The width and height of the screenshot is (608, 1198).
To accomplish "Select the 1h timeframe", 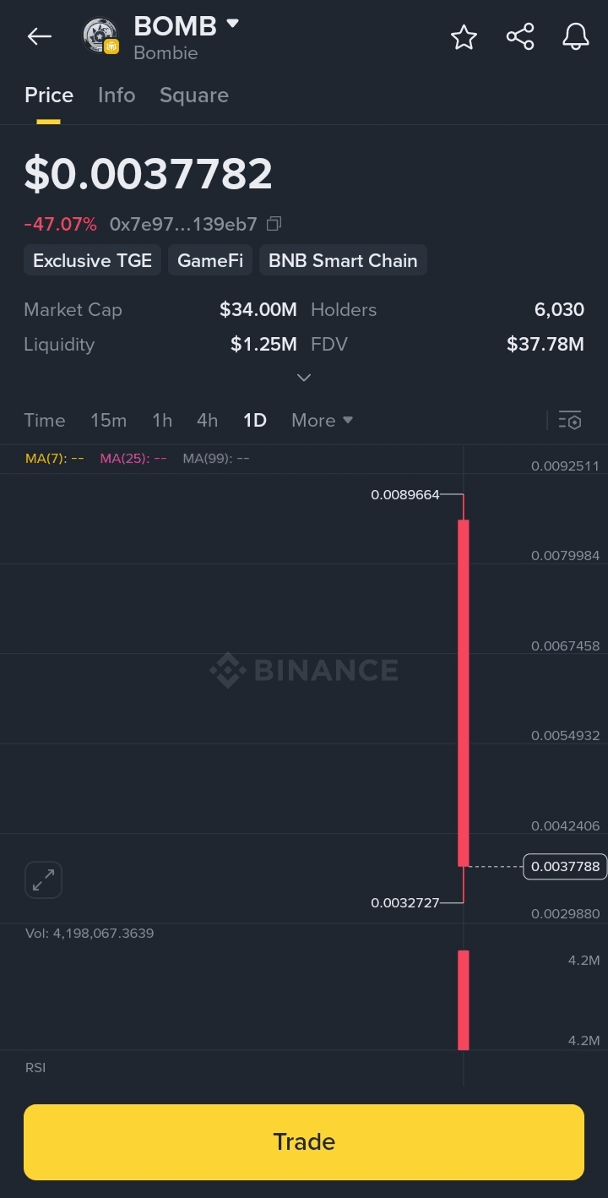I will point(162,420).
